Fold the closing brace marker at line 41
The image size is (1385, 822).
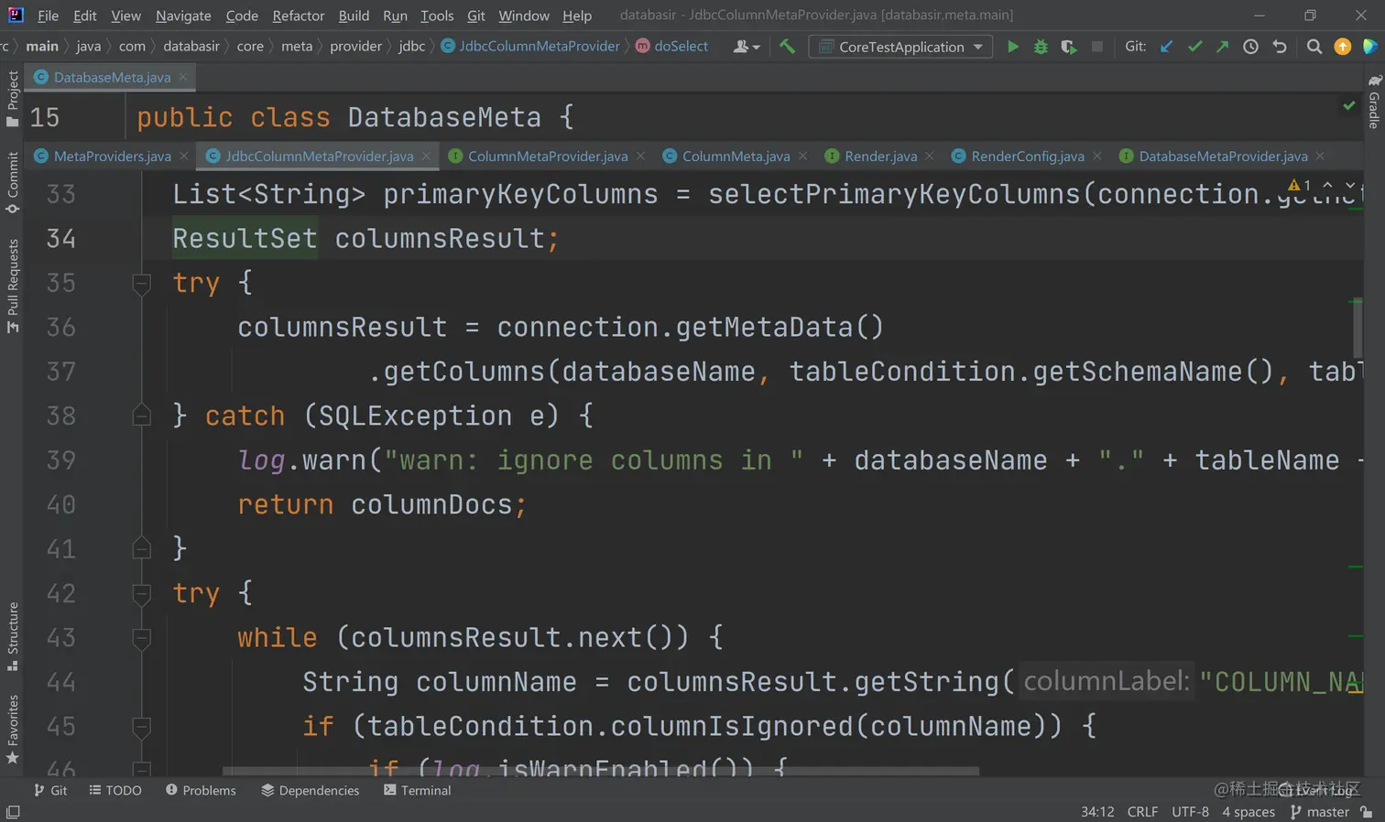point(141,548)
